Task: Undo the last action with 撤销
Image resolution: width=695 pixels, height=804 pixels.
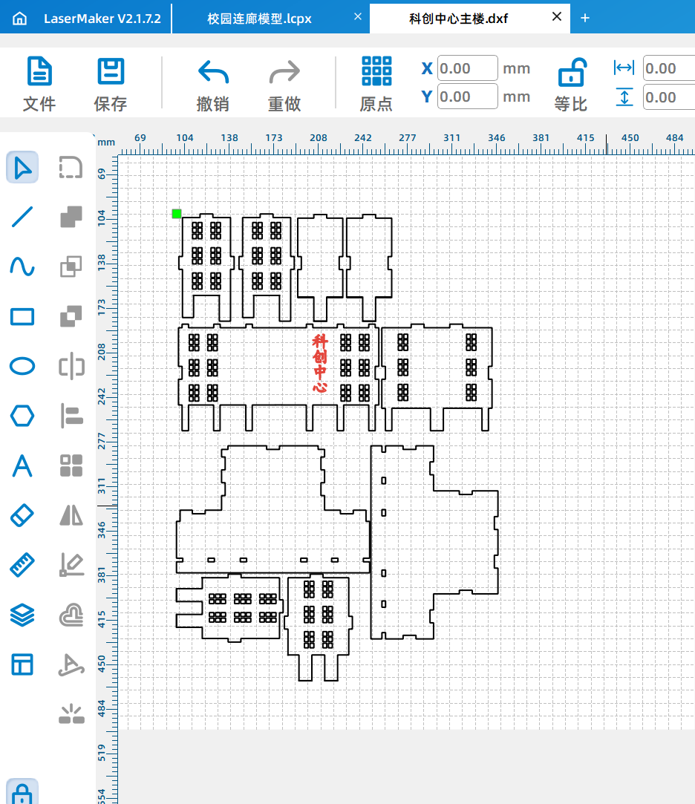Action: (x=213, y=85)
